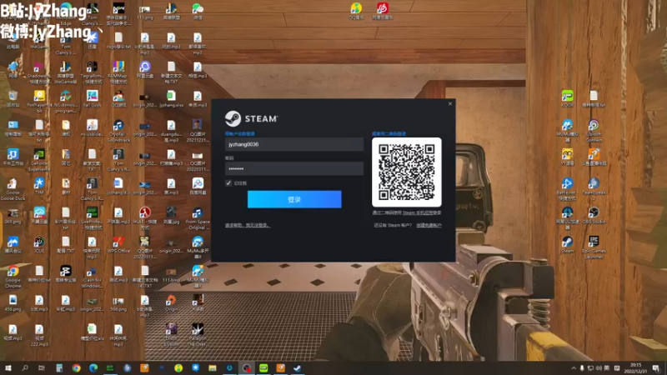Open Epic Games Launcher desktop shortcut

click(x=594, y=247)
